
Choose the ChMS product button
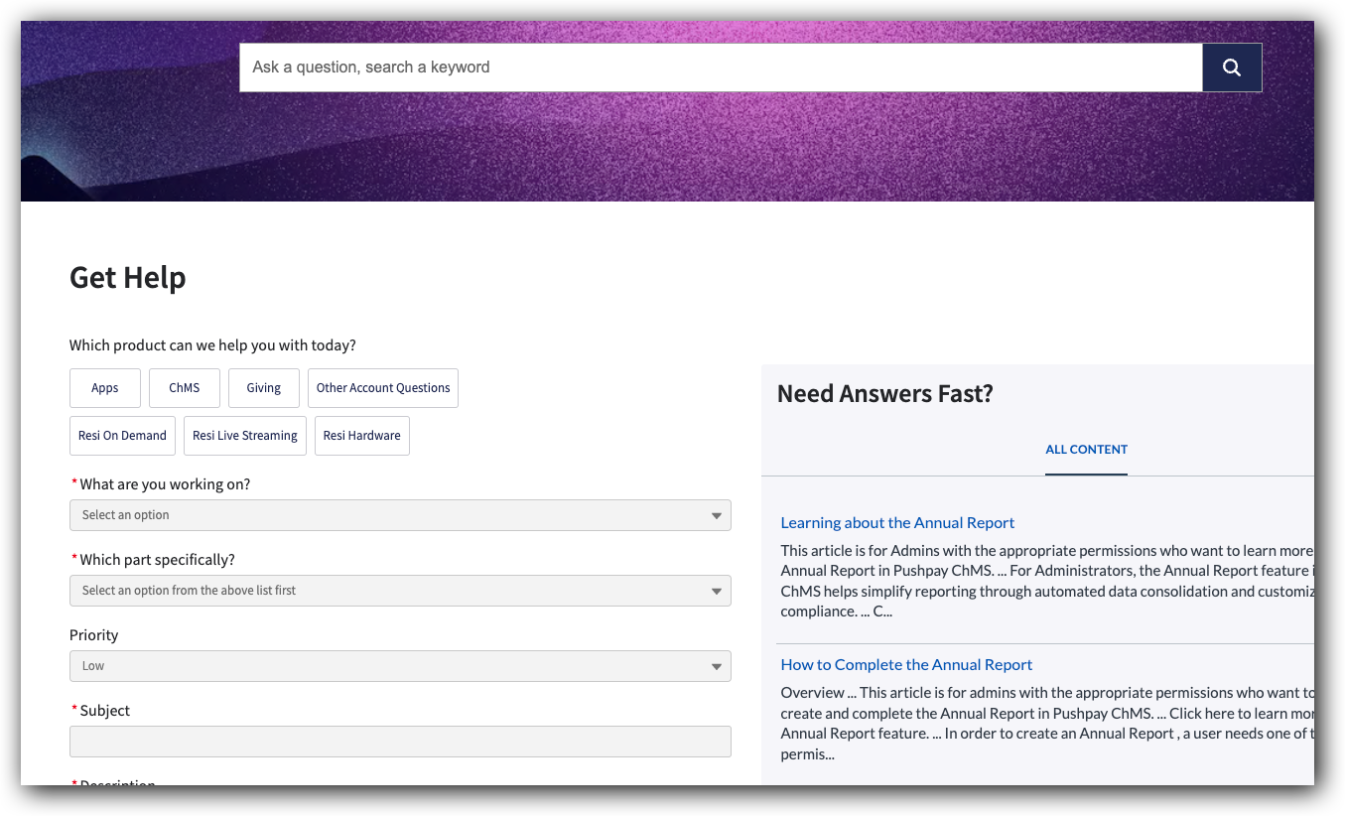(185, 388)
